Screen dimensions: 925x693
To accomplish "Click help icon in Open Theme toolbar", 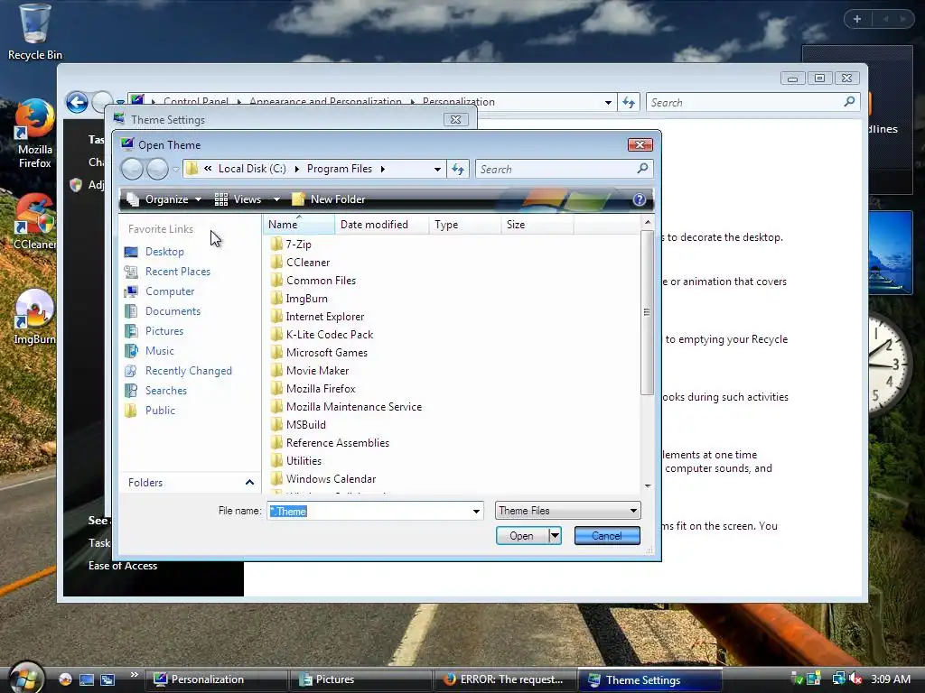I will click(639, 199).
